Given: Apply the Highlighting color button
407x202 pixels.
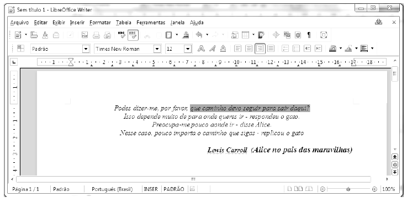Looking at the screenshot, I should (x=348, y=49).
